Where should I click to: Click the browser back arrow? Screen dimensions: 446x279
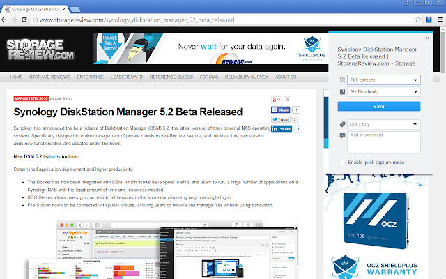(7, 20)
